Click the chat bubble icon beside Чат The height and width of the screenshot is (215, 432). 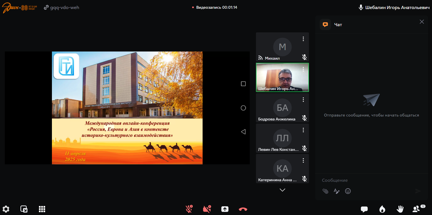point(325,24)
